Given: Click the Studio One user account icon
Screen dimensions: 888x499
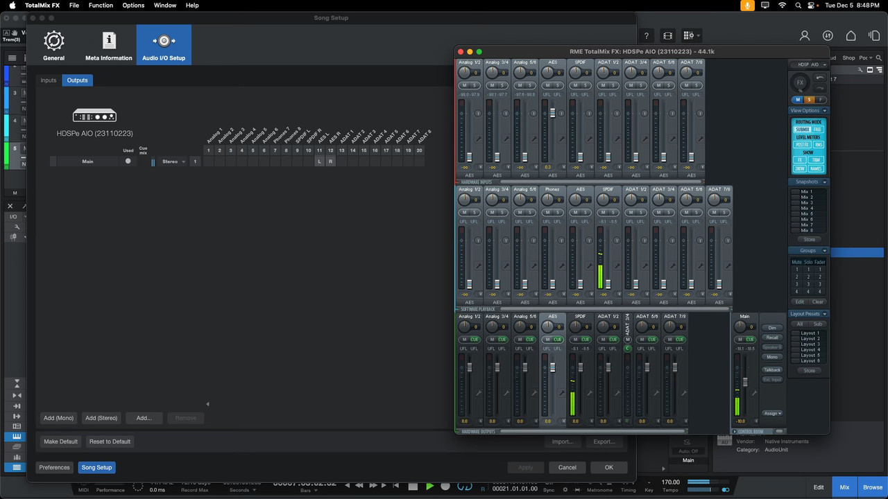Looking at the screenshot, I should tap(805, 36).
